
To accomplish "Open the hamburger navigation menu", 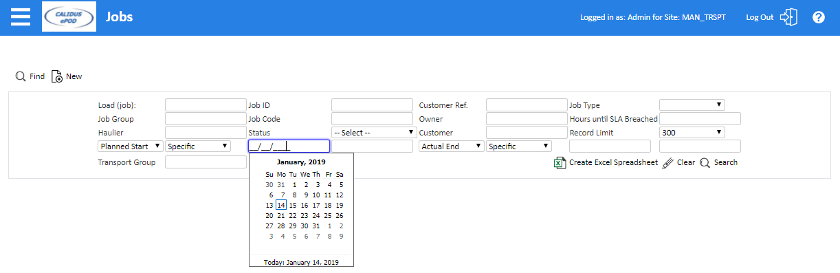I will (x=21, y=17).
